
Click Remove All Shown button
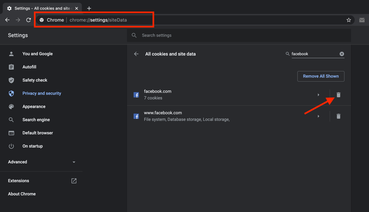point(320,76)
